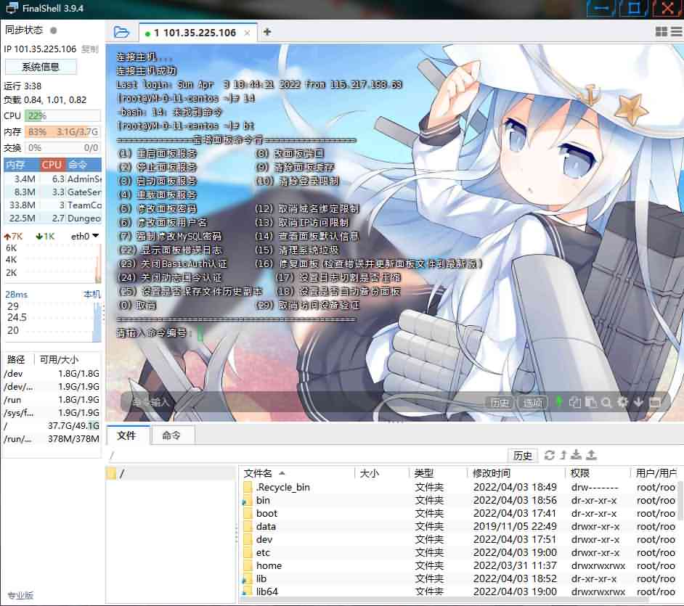Click the search magnifier icon above the terminal
Viewport: 684px width, 606px height.
pyautogui.click(x=606, y=402)
